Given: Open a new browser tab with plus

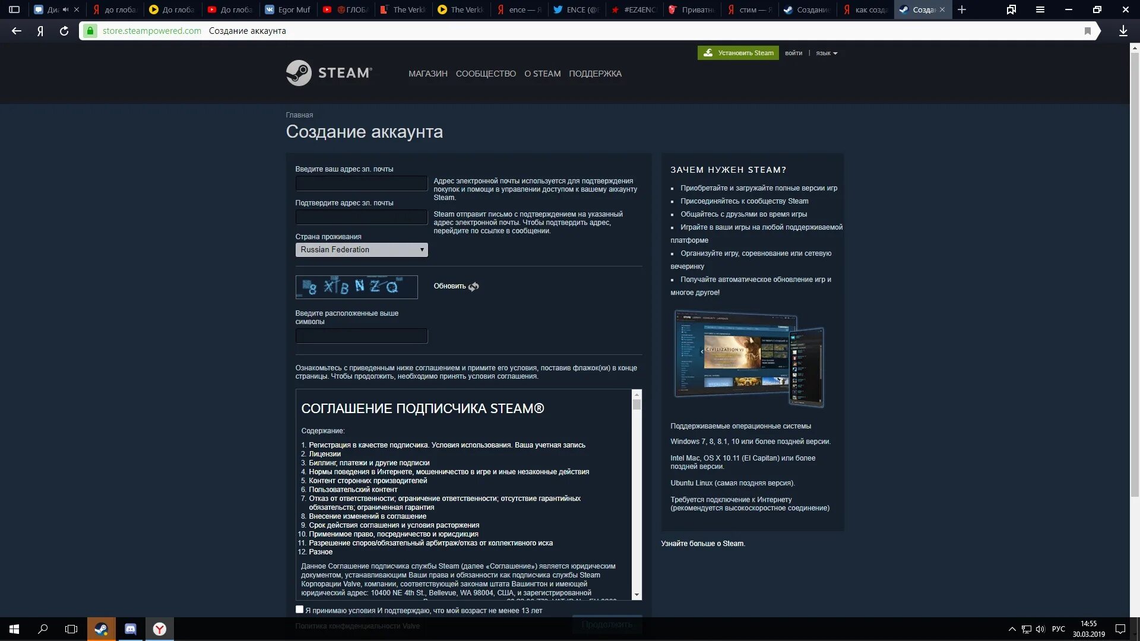Looking at the screenshot, I should [x=962, y=9].
